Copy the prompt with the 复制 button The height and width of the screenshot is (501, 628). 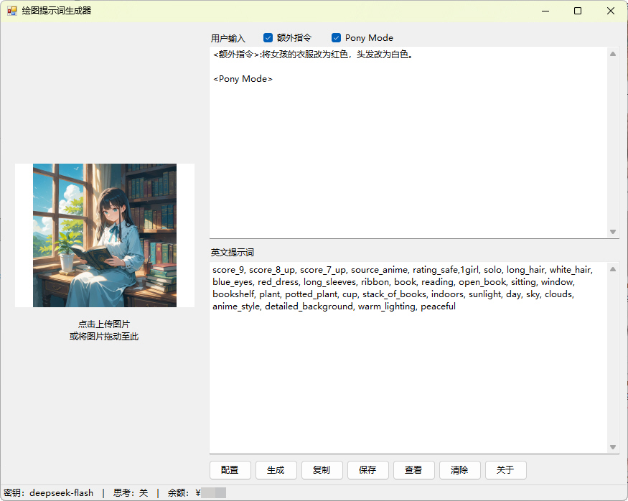point(322,469)
